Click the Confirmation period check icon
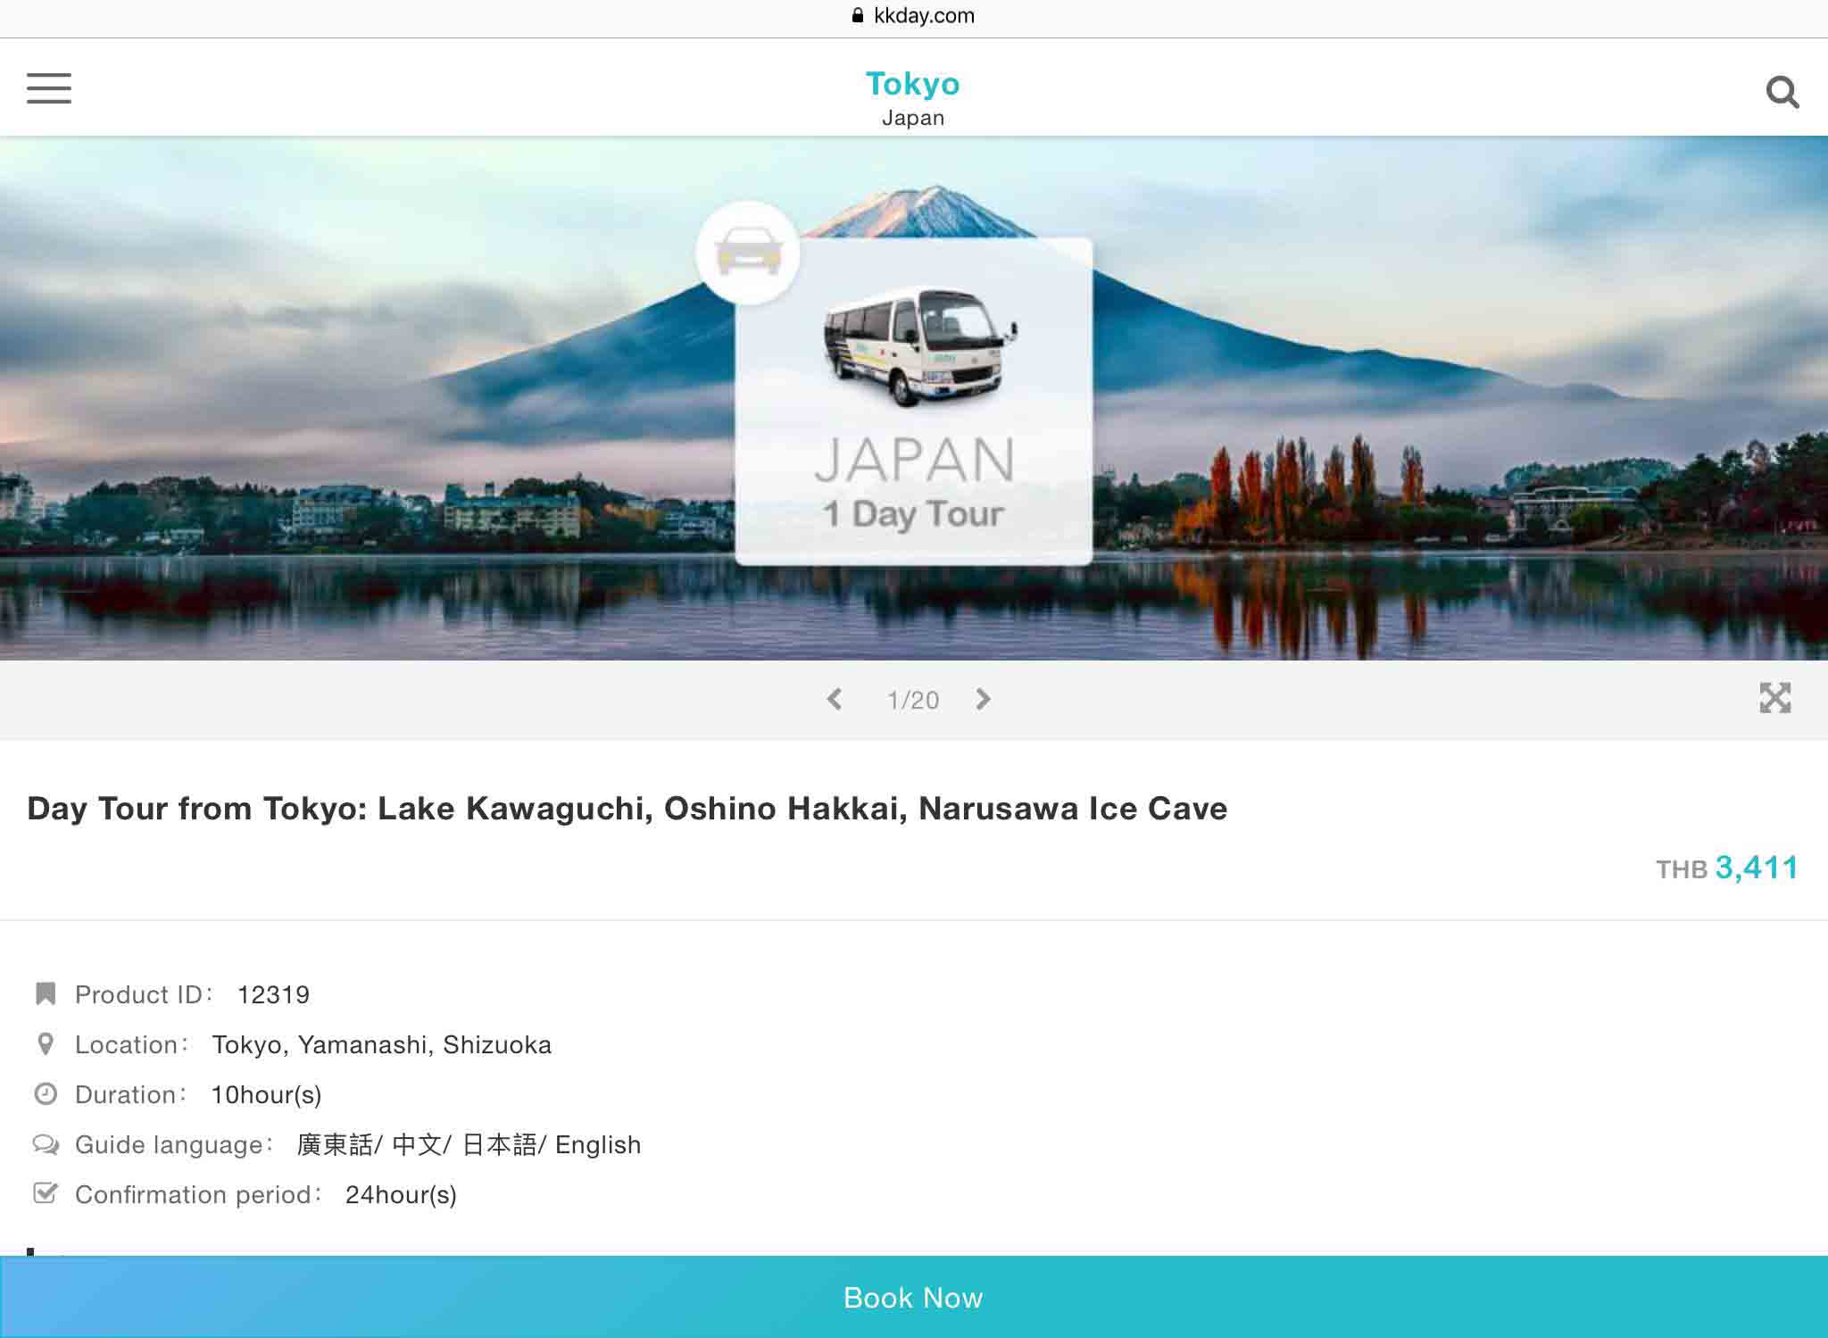This screenshot has width=1828, height=1338. [x=46, y=1193]
